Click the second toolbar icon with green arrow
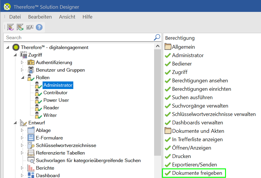Viewport: 261px width, 178px height. pos(20,27)
